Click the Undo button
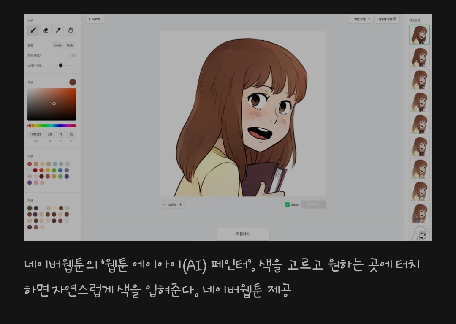This screenshot has width=456, height=324. click(x=58, y=45)
